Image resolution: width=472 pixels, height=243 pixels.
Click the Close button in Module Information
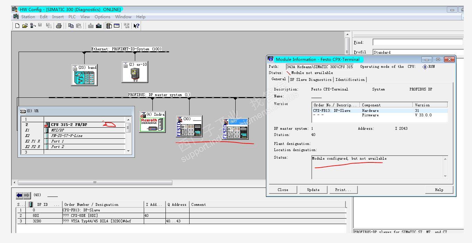[283, 190]
